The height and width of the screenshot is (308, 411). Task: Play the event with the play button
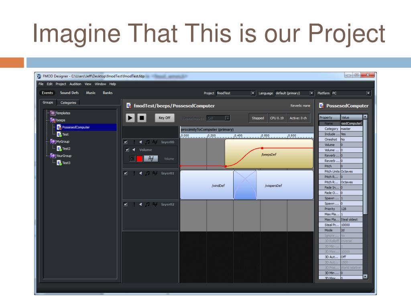(130, 118)
